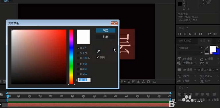Center-align text in paragraph panel
This screenshot has height=108, width=220.
point(185,94)
